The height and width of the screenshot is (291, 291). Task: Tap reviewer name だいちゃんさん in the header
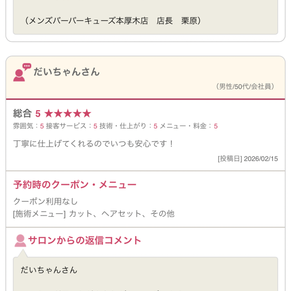tap(66, 72)
